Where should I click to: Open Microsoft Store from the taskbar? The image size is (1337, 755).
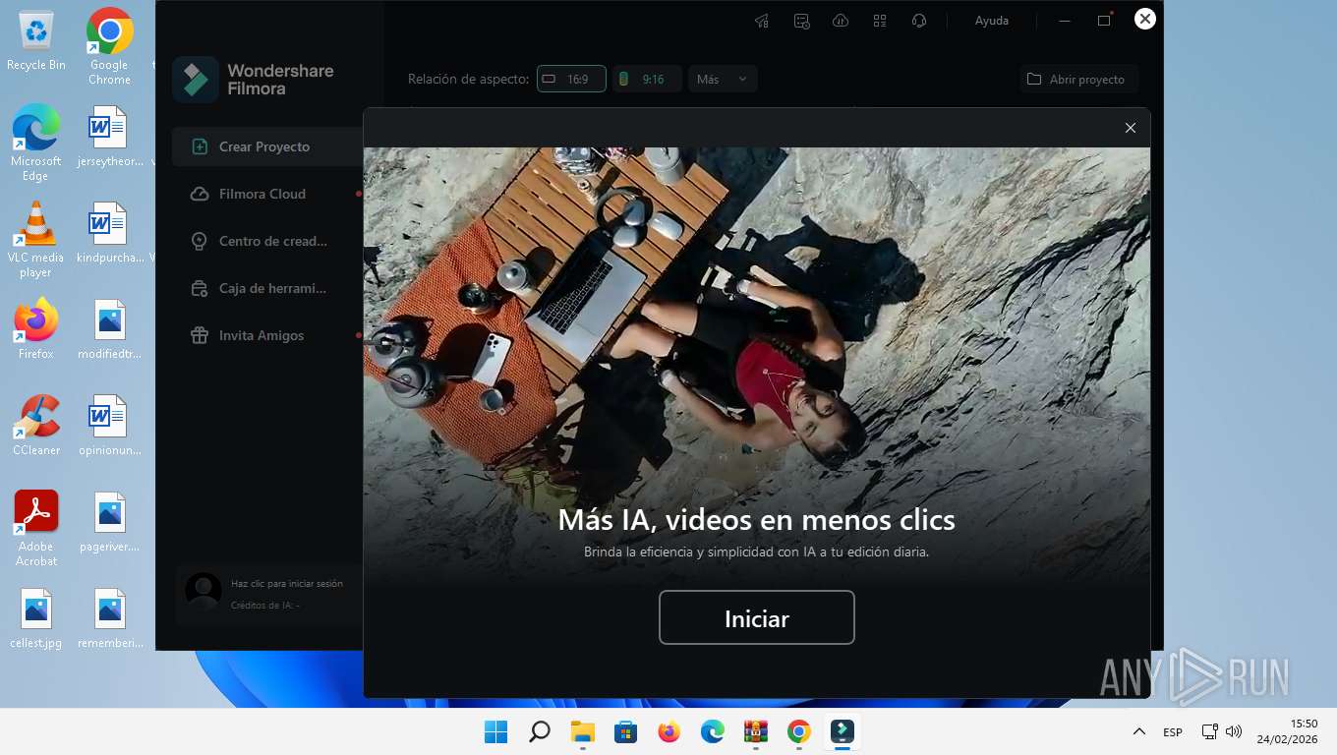click(x=626, y=731)
